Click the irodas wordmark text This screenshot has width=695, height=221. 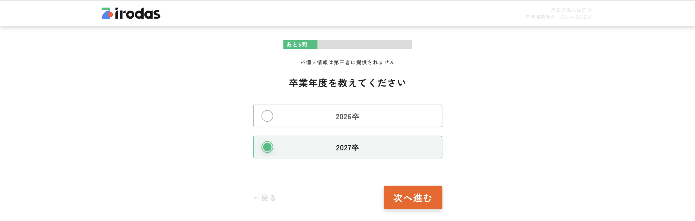pyautogui.click(x=138, y=14)
